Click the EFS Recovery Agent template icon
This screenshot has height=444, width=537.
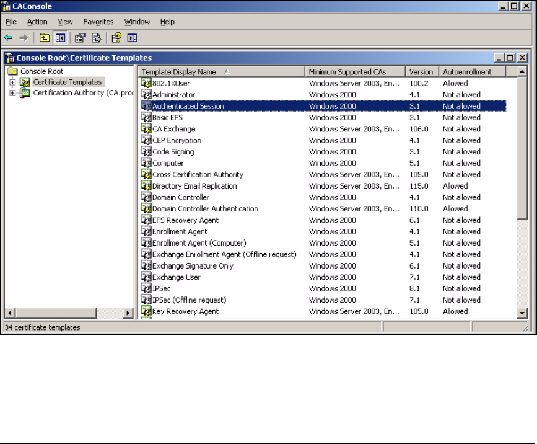(x=146, y=220)
